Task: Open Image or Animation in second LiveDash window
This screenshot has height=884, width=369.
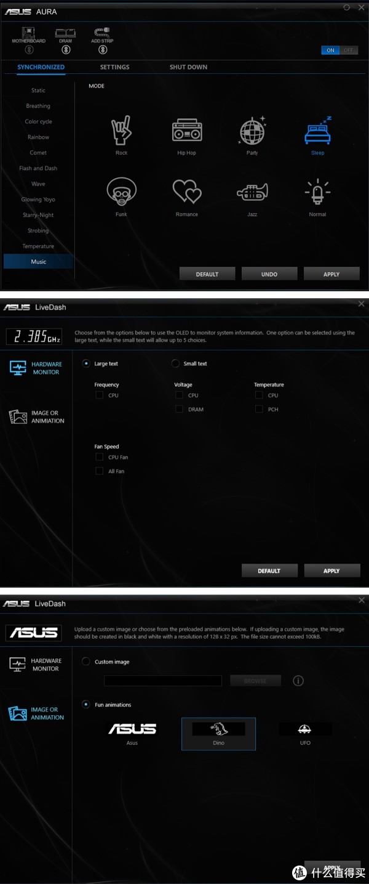Action: click(37, 713)
